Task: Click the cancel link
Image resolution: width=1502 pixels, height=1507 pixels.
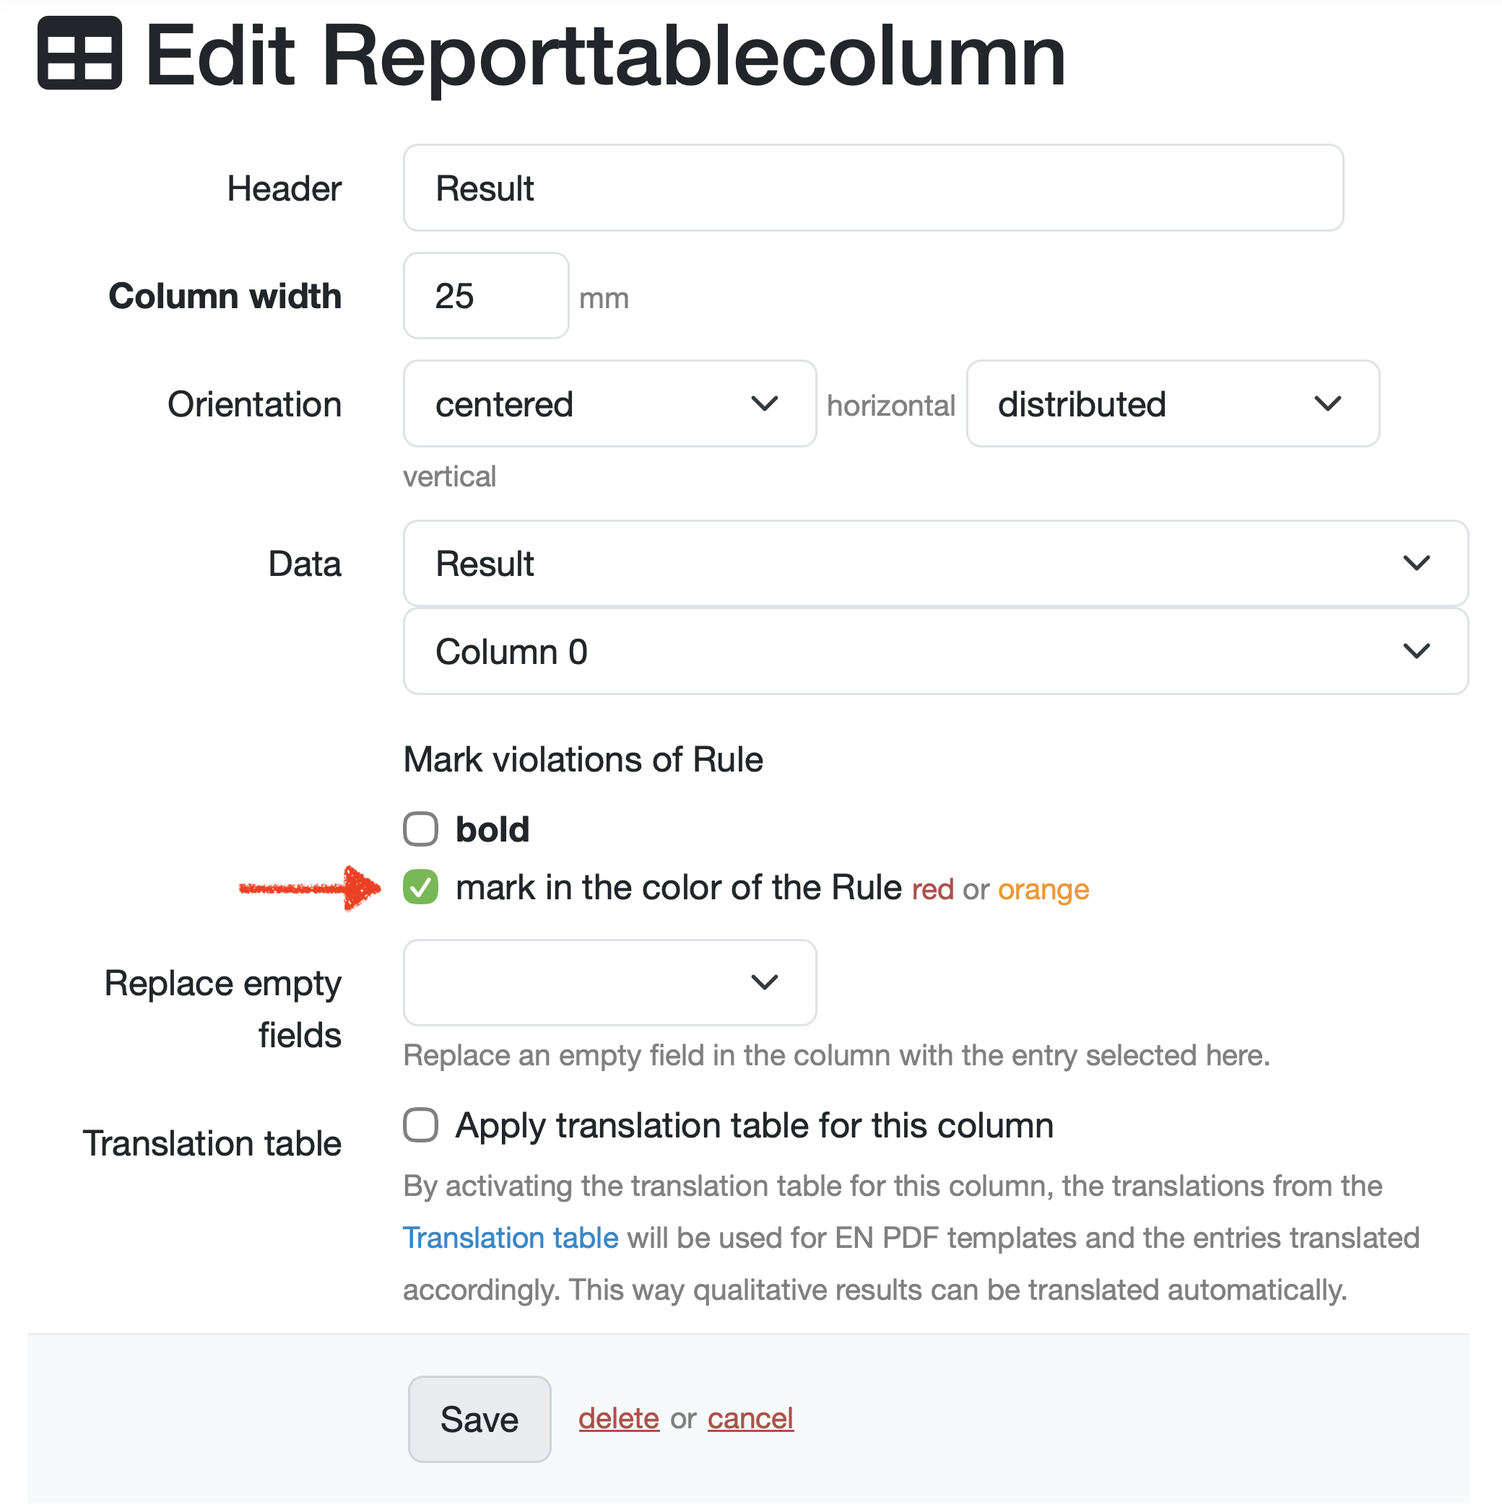Action: click(750, 1419)
